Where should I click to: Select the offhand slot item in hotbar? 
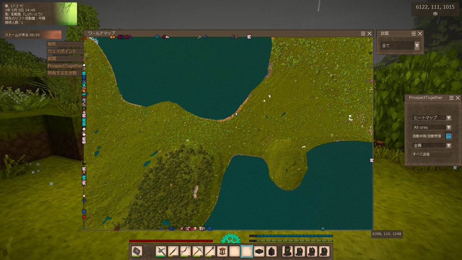pyautogui.click(x=137, y=252)
